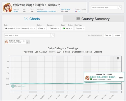Click the app icon in chart tooltip
This screenshot has height=101, width=126.
click(x=87, y=78)
